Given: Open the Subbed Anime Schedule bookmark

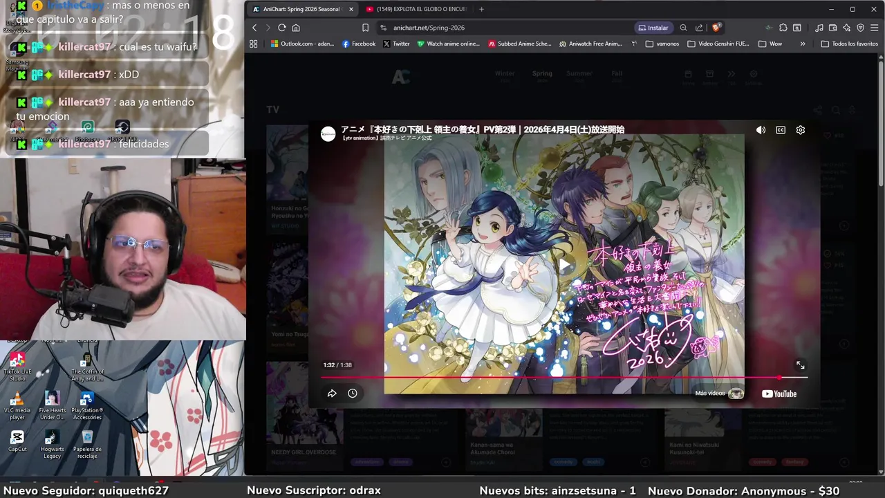Looking at the screenshot, I should pos(520,44).
